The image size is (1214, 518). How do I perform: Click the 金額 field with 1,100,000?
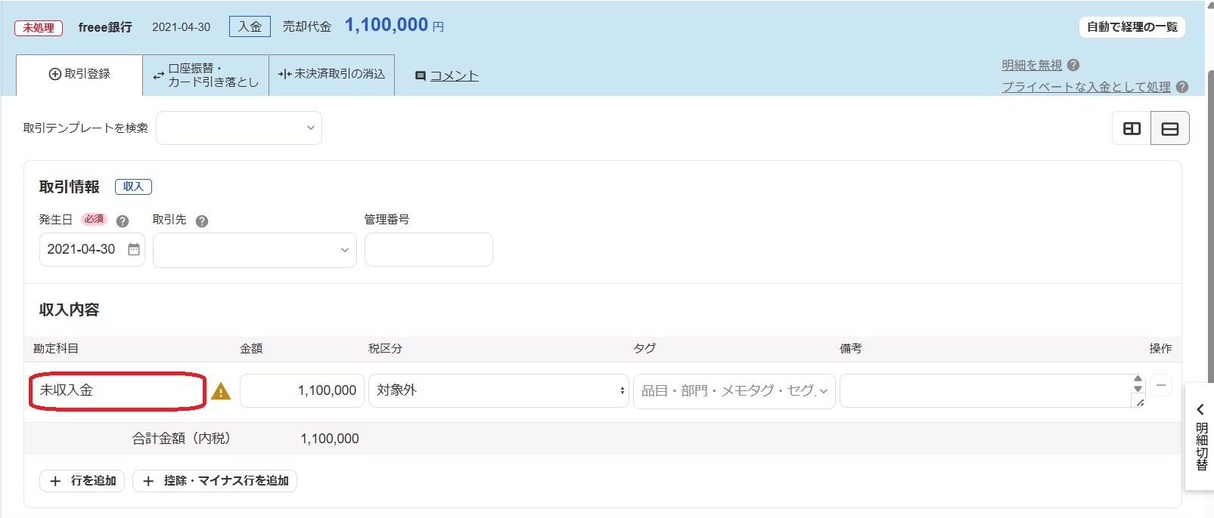tap(302, 390)
